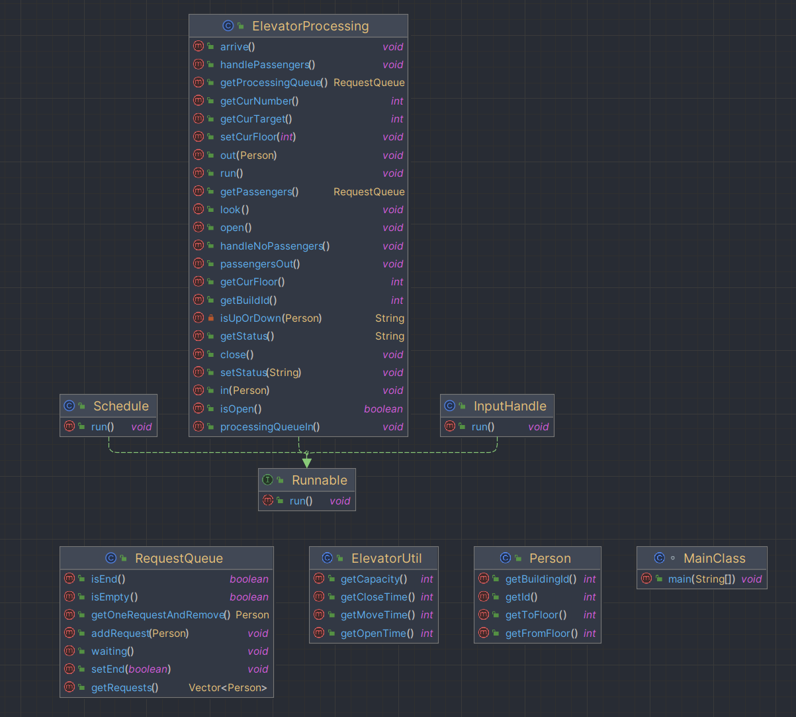Select the ElevatorUtil class title
This screenshot has width=796, height=717.
point(386,558)
